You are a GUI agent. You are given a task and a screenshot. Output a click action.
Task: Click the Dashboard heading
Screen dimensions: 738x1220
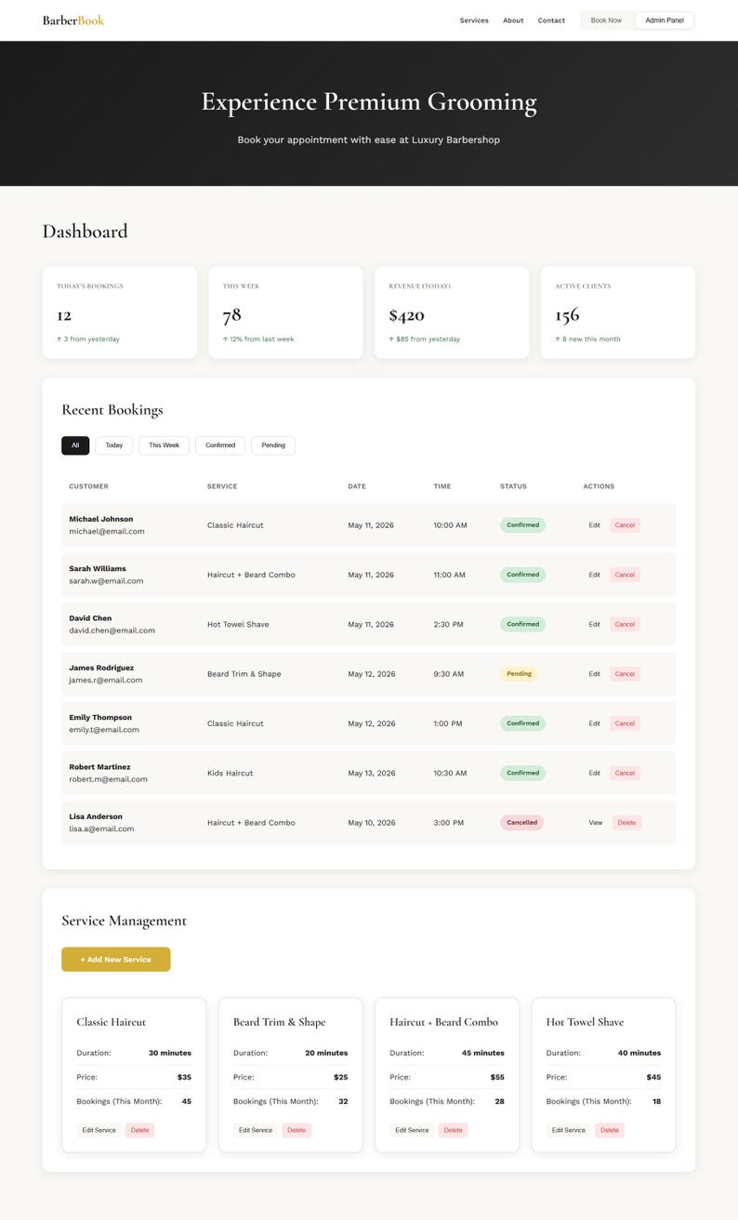point(86,232)
